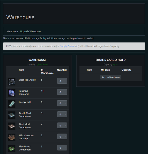This screenshot has width=148, height=154.
Task: Click the cargo hold capacity 0/51 value
Action: click(x=115, y=64)
